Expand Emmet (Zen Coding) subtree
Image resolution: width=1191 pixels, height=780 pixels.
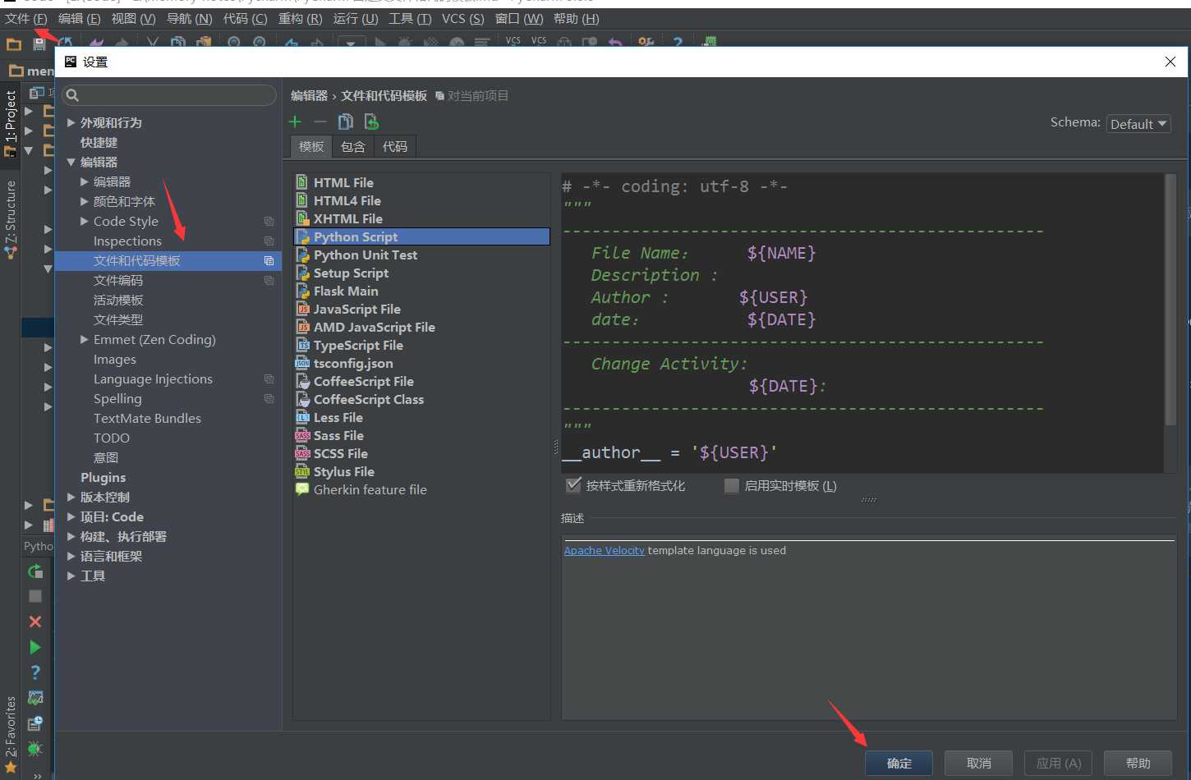tap(85, 339)
